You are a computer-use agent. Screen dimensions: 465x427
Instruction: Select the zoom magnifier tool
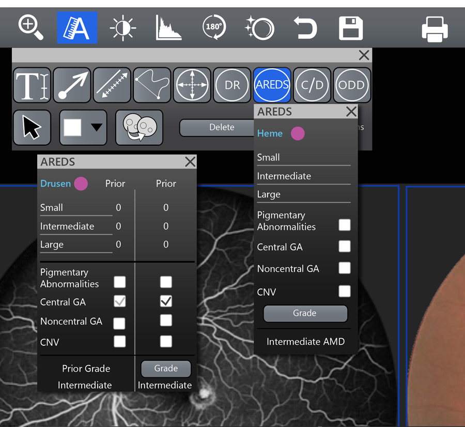click(31, 28)
